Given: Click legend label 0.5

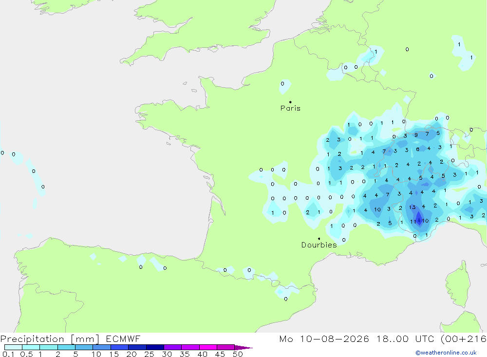Looking at the screenshot, I should pyautogui.click(x=26, y=354).
